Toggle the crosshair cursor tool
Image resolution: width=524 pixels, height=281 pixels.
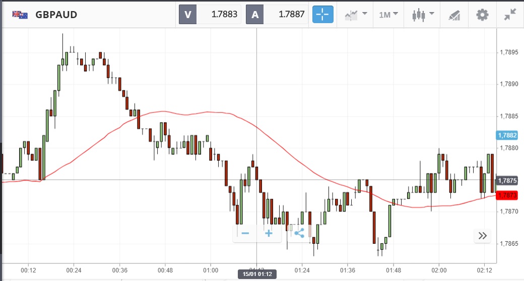coord(323,15)
